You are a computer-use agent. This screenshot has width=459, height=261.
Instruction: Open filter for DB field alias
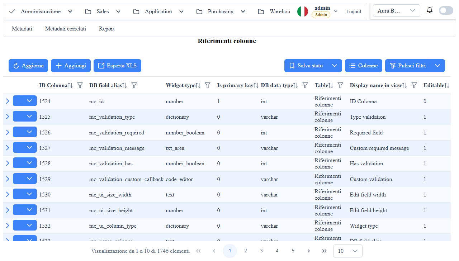(x=134, y=85)
